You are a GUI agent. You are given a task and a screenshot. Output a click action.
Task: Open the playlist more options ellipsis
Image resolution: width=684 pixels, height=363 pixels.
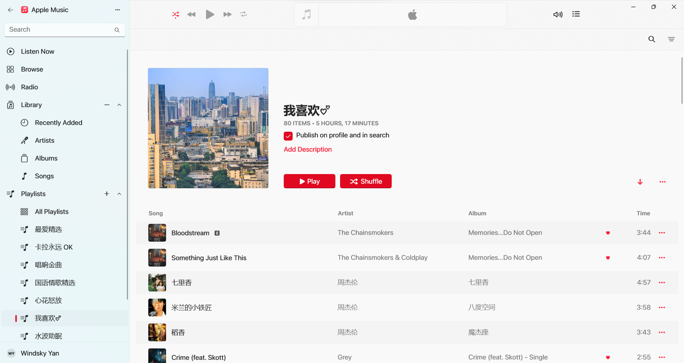click(662, 182)
